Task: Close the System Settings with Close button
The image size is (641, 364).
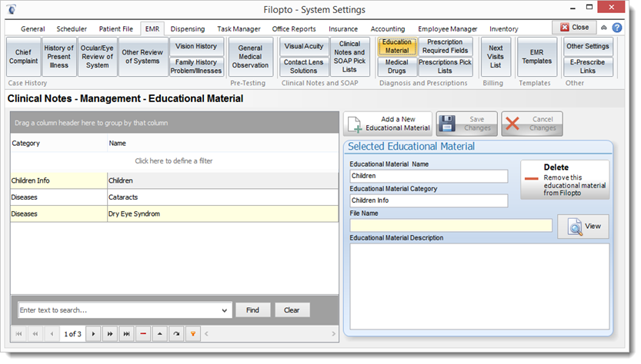Action: pos(574,28)
